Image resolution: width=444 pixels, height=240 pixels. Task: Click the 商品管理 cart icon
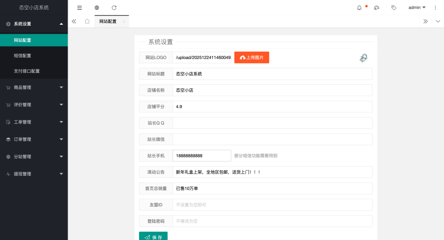8,88
